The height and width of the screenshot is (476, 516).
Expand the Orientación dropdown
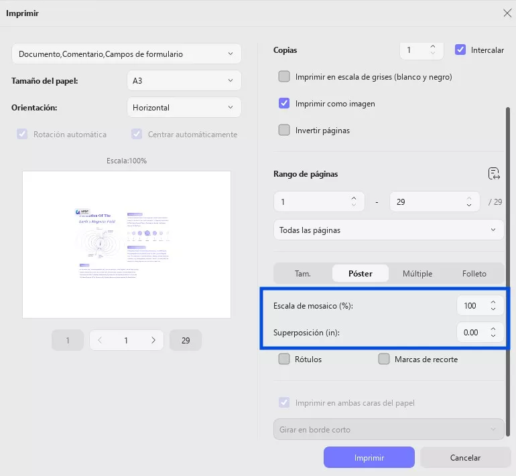click(184, 107)
